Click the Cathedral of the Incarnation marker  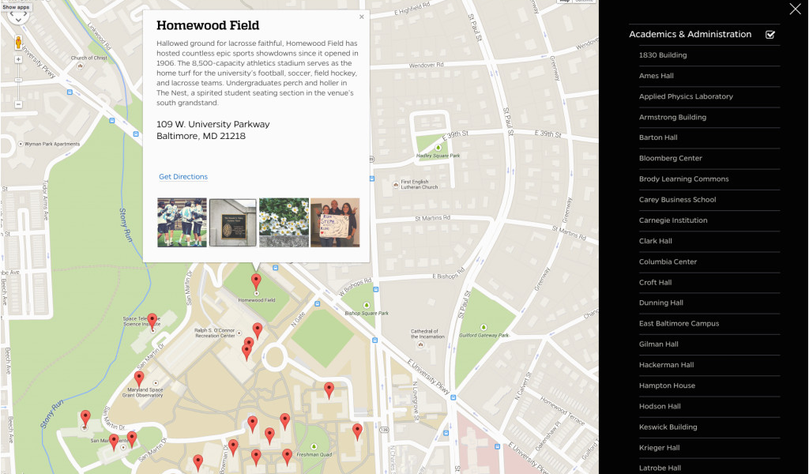coord(420,344)
